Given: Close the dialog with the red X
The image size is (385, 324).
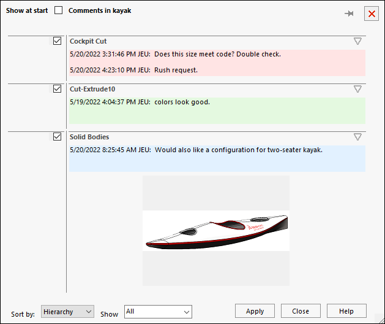Looking at the screenshot, I should point(371,13).
